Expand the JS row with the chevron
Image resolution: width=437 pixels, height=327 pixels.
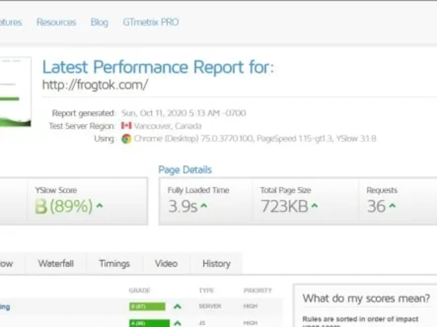coord(177,324)
